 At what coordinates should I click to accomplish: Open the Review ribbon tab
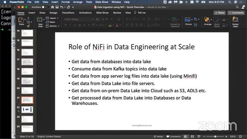117,13
